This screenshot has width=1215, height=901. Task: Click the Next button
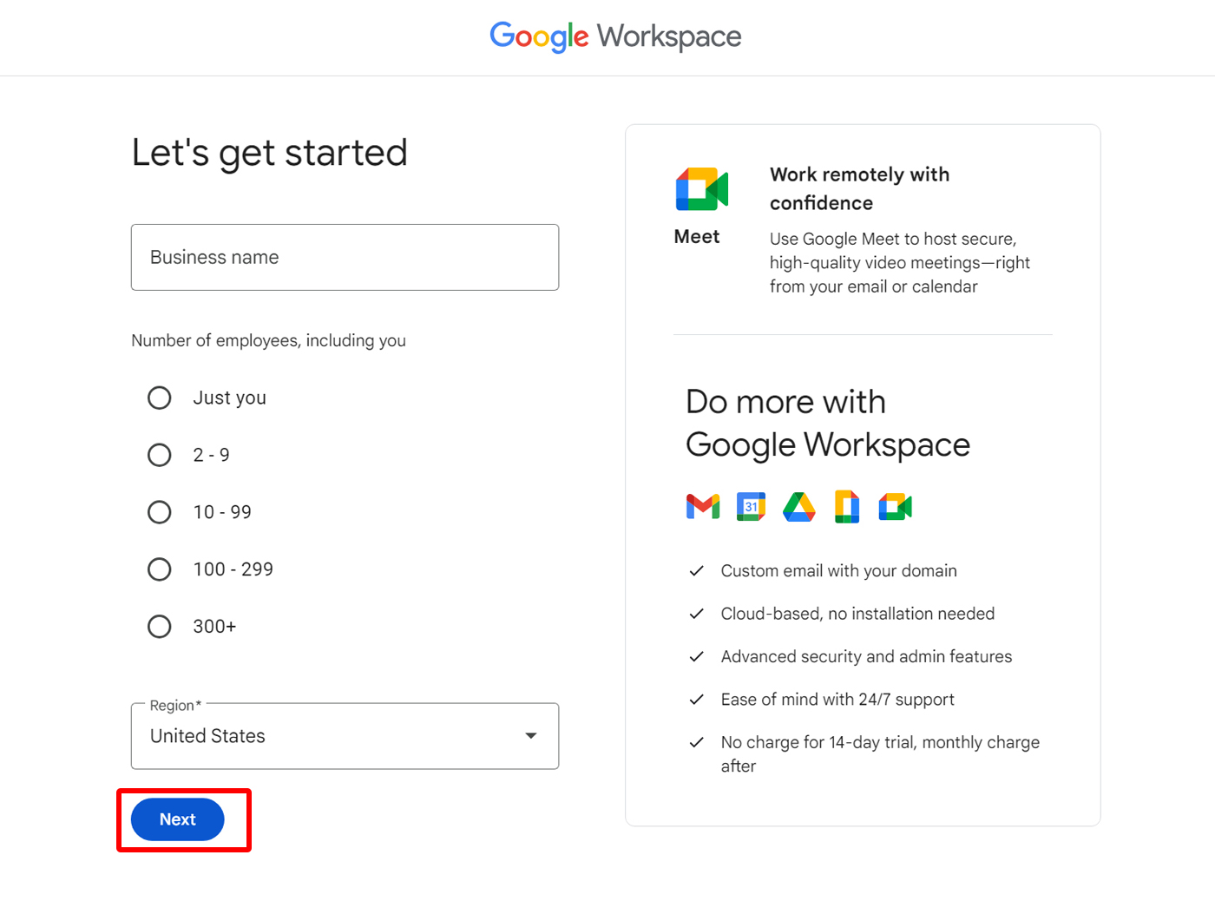[x=178, y=819]
